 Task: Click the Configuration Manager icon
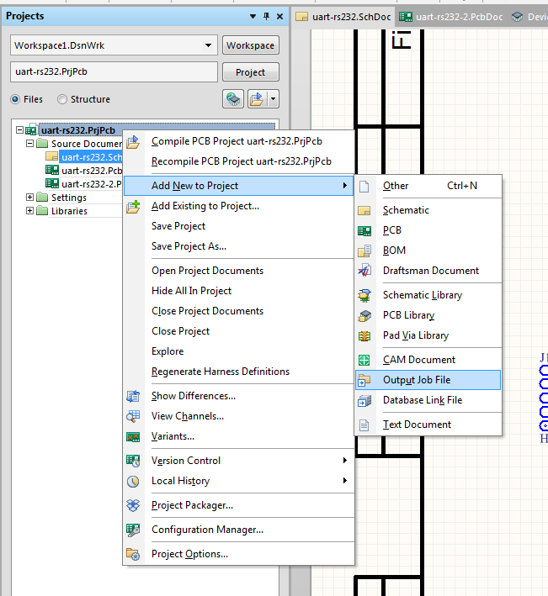click(x=133, y=530)
